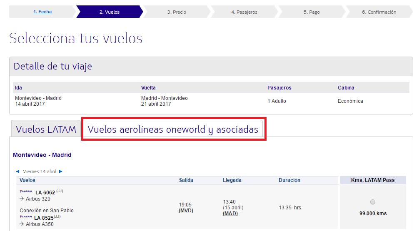
Task: Click the Viernes 14 abril date label
Action: [40, 171]
